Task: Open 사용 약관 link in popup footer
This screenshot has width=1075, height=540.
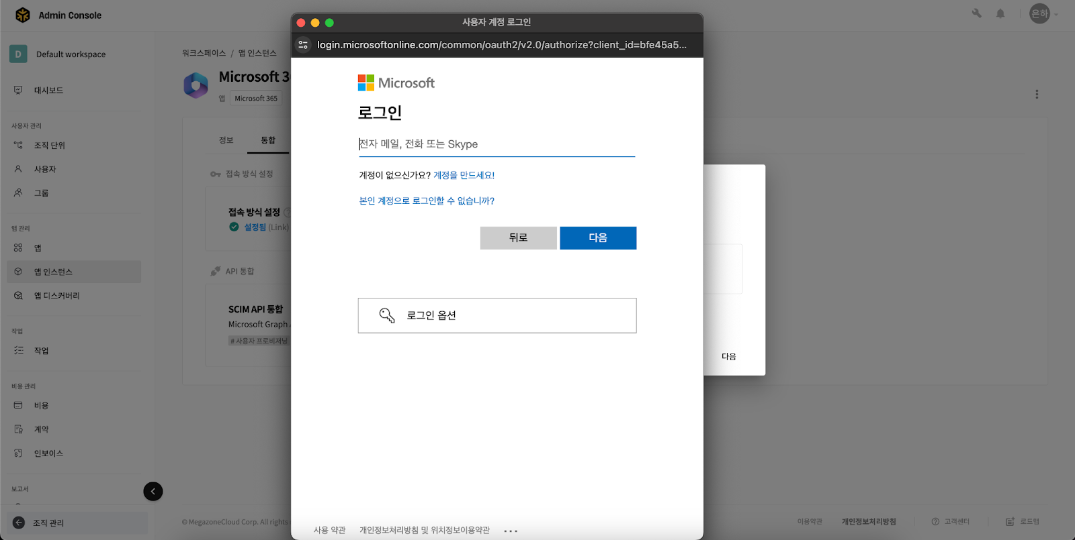Action: [x=329, y=530]
